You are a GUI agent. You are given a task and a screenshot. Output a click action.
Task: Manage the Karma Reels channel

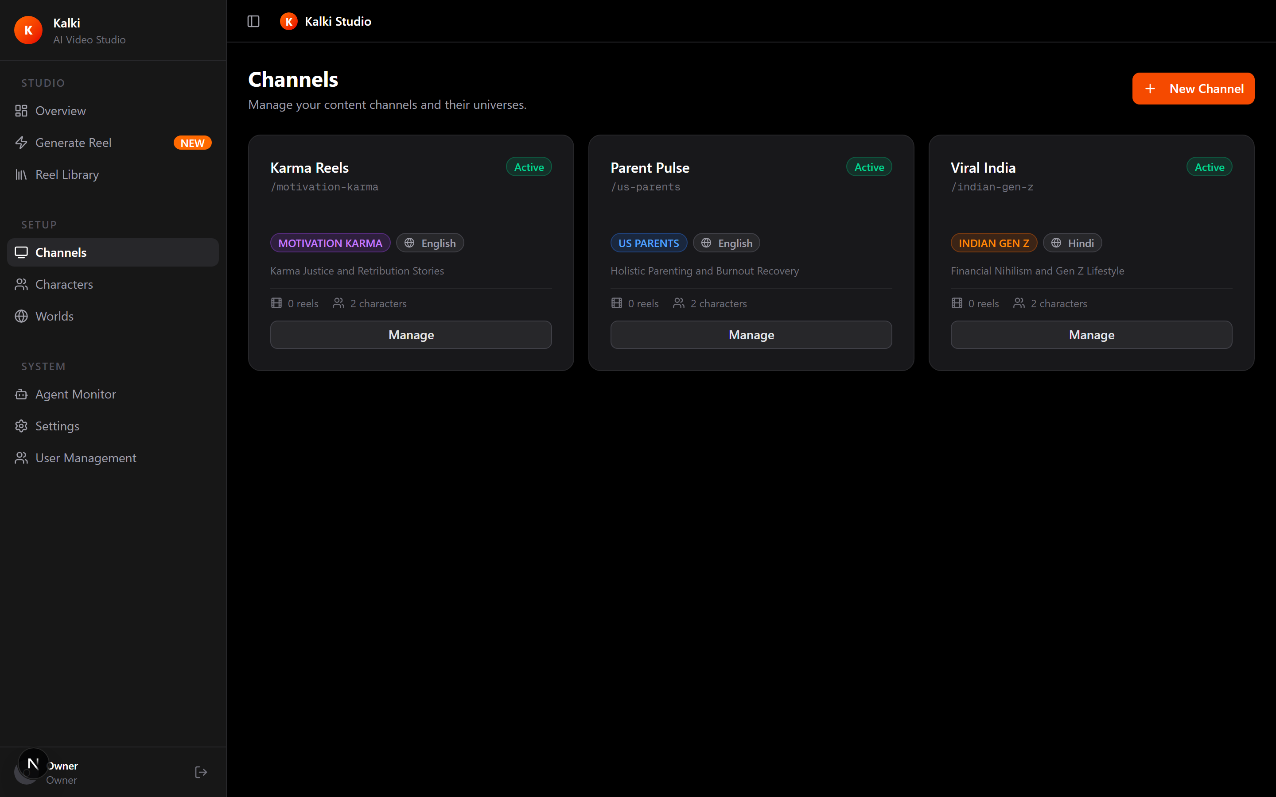pyautogui.click(x=411, y=335)
